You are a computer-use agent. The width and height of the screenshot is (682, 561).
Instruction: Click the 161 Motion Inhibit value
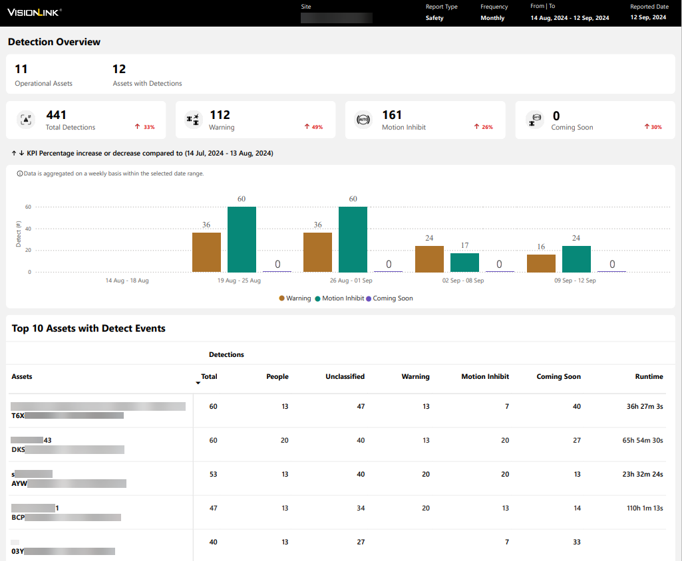pos(392,115)
